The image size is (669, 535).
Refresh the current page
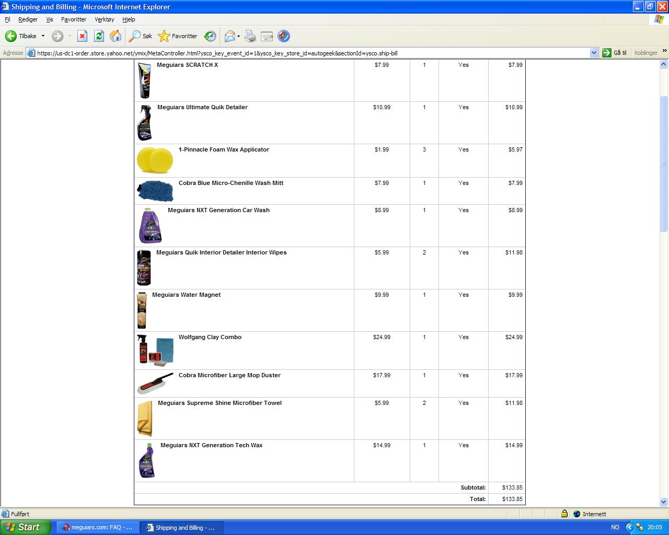pos(99,36)
